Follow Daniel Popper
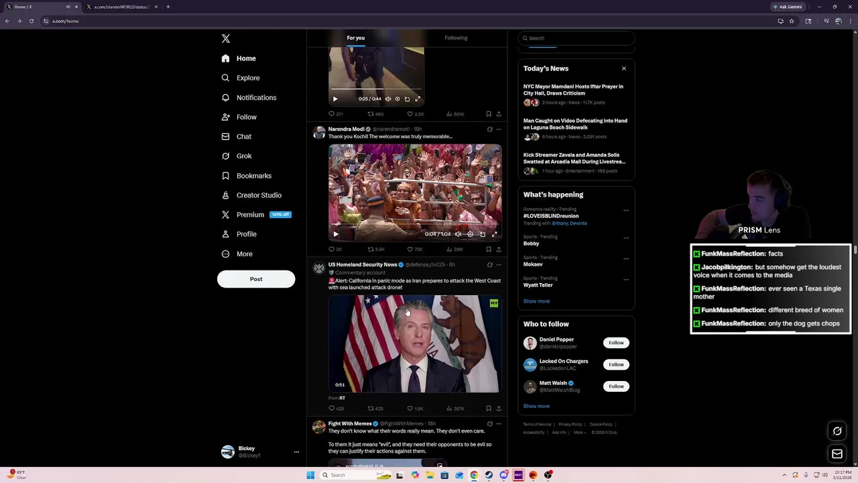Screen dimensions: 858x483 pyautogui.click(x=616, y=343)
